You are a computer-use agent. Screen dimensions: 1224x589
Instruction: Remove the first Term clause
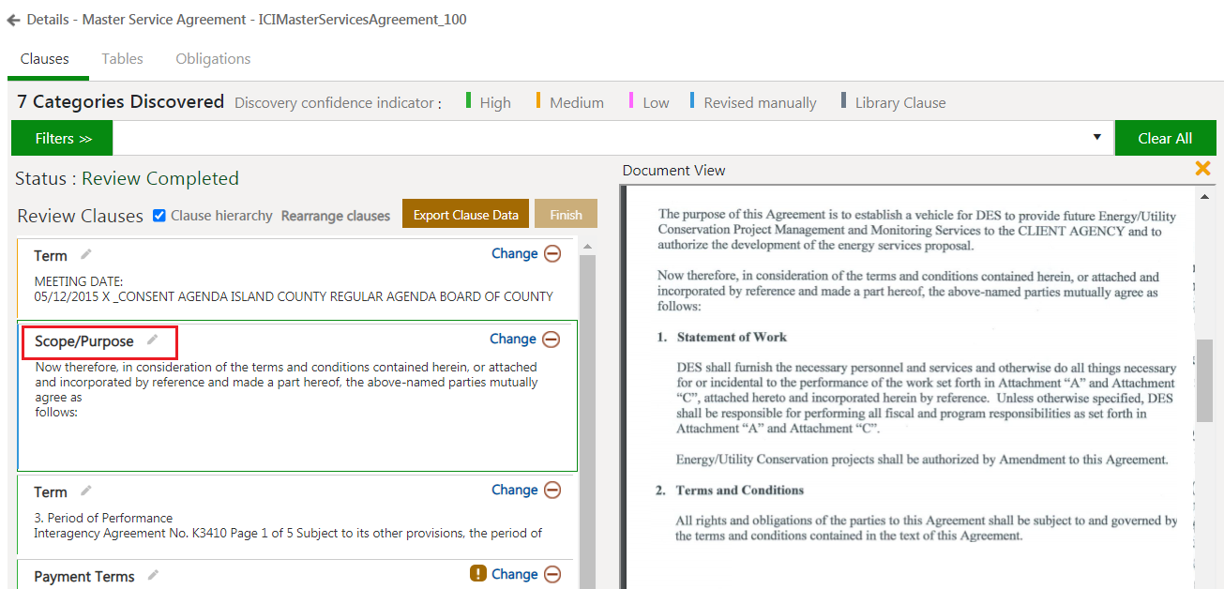553,253
